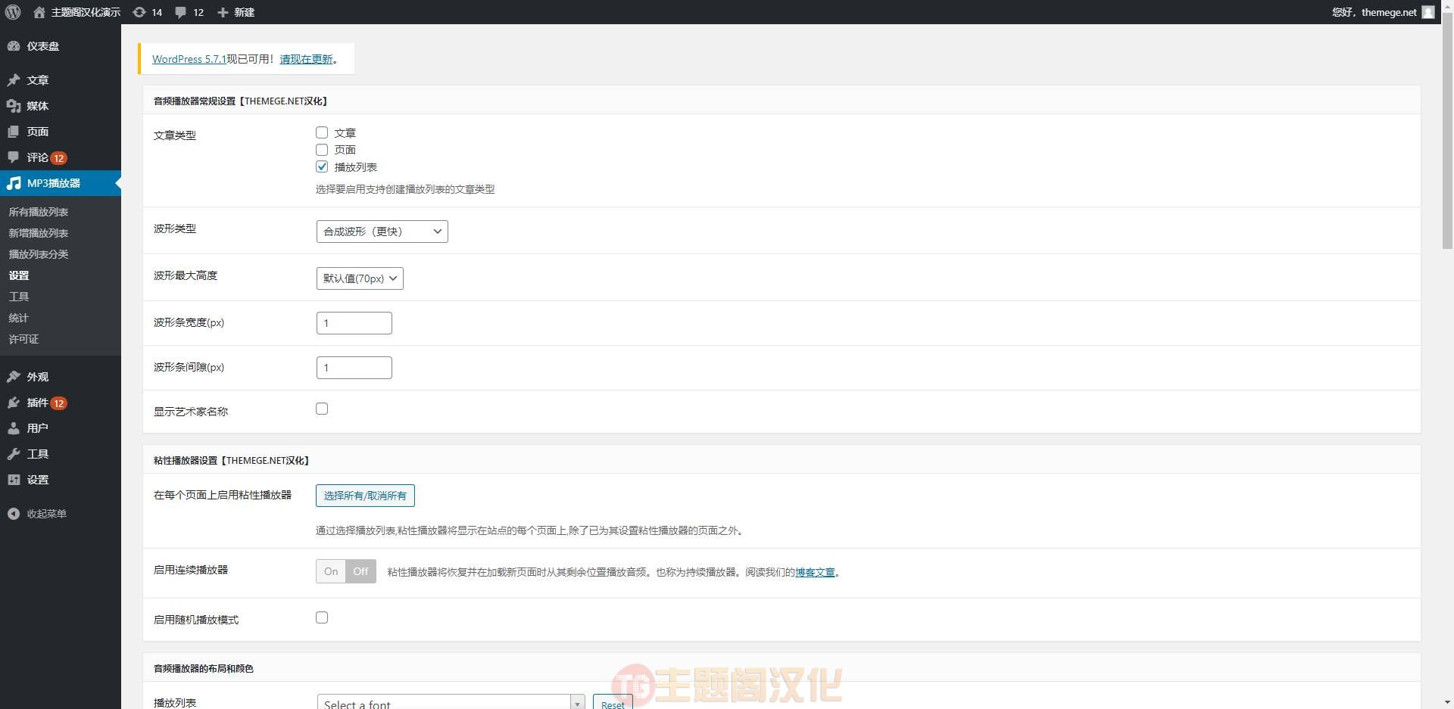
Task: Open the 博客文章 link
Action: pyautogui.click(x=815, y=572)
